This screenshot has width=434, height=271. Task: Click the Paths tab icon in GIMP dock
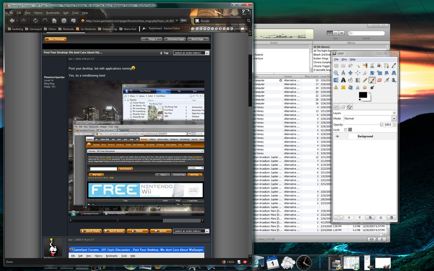click(x=350, y=107)
